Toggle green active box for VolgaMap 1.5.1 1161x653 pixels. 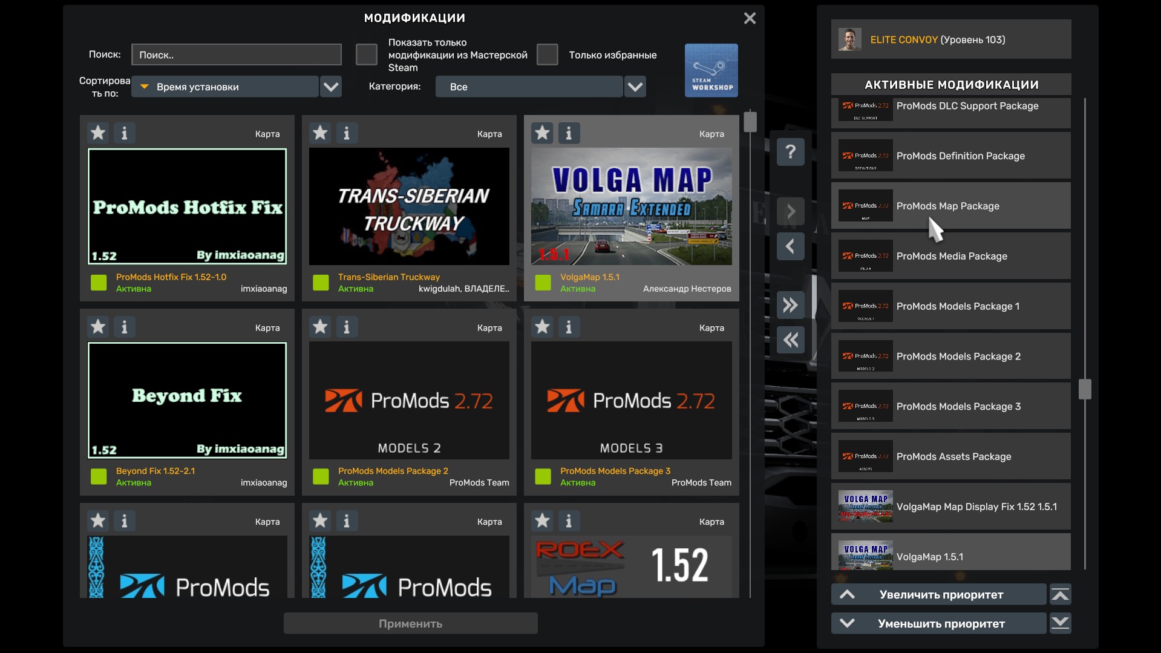tap(543, 283)
